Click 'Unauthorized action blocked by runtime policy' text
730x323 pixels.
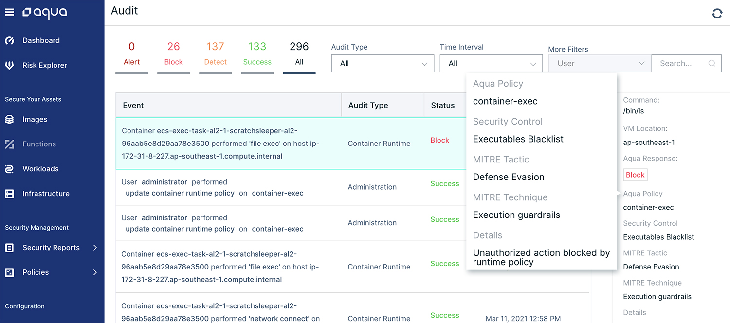point(541,257)
